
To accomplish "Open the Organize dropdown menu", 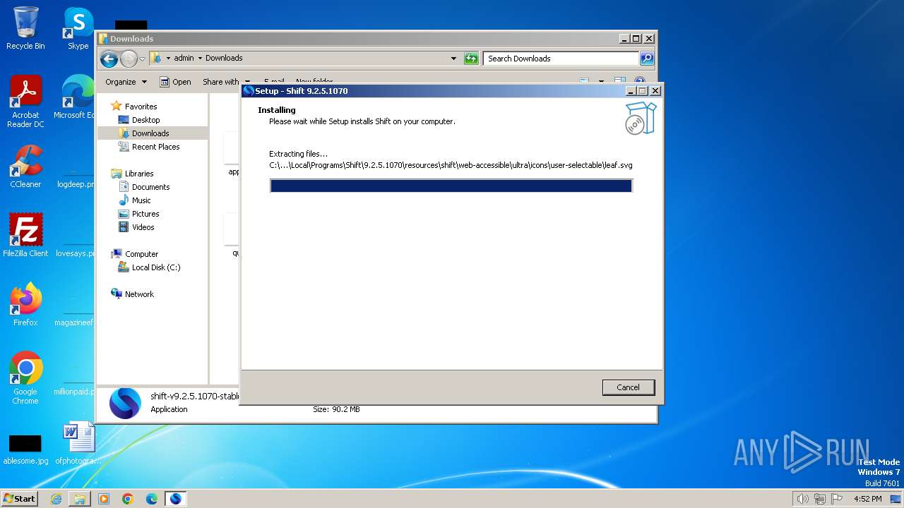I will coord(126,82).
